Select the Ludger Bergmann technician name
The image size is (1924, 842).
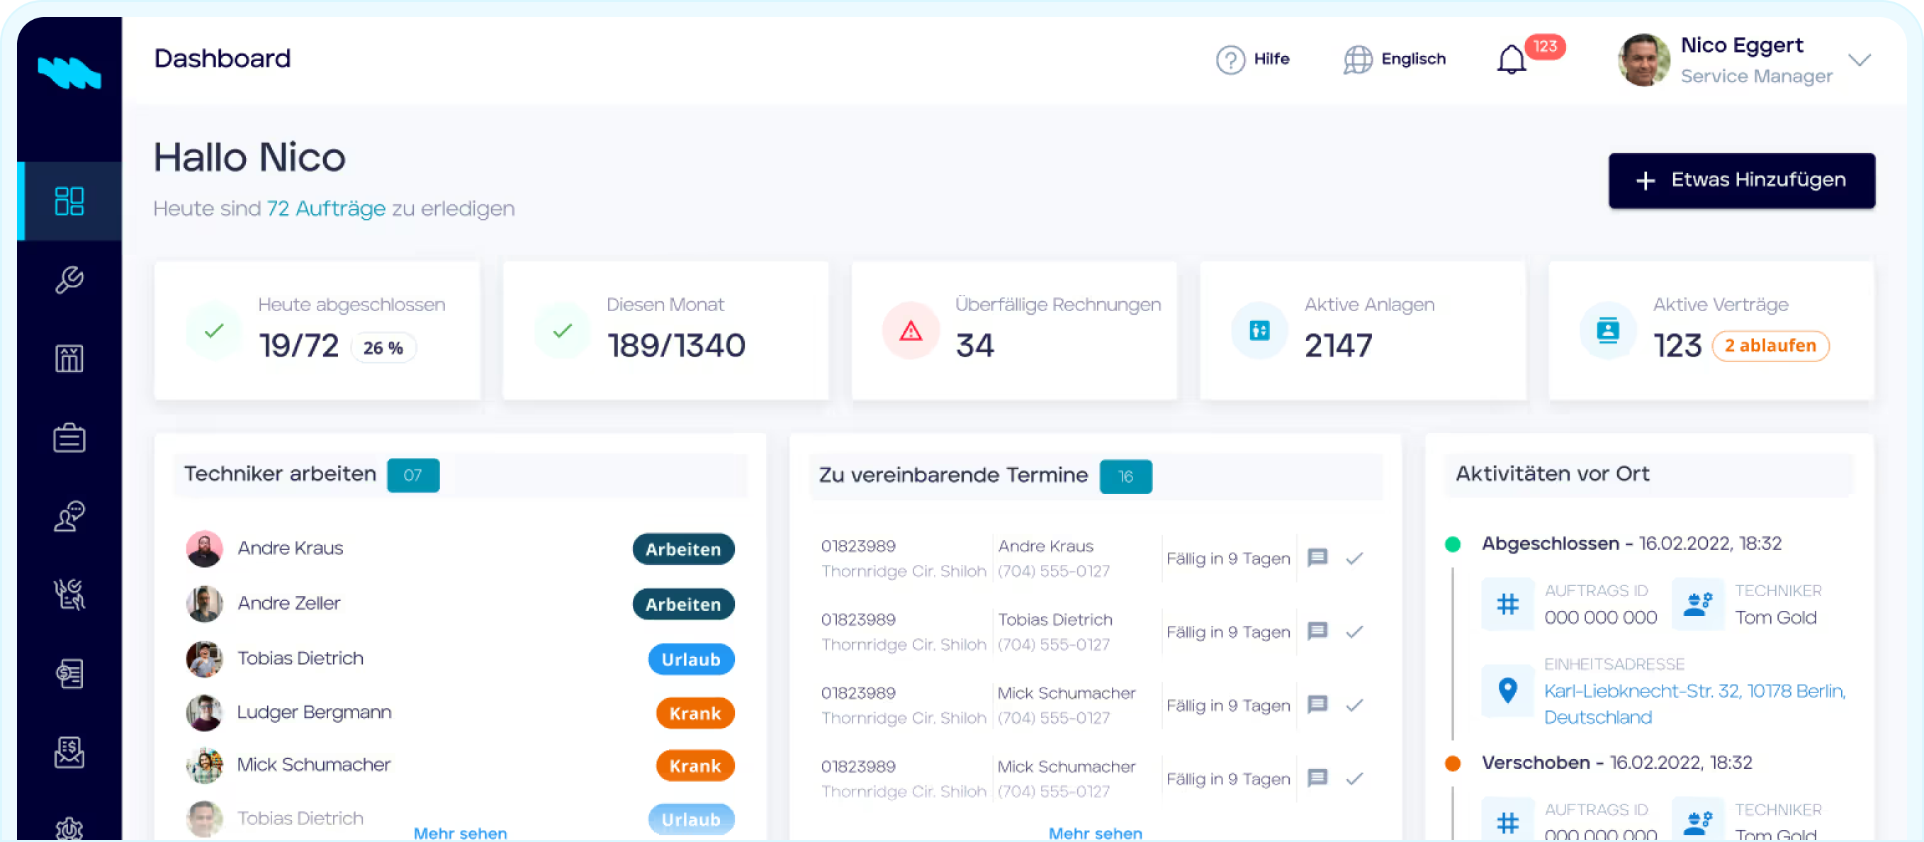(314, 712)
